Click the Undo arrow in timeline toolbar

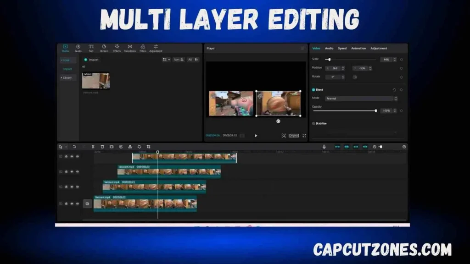tap(74, 147)
